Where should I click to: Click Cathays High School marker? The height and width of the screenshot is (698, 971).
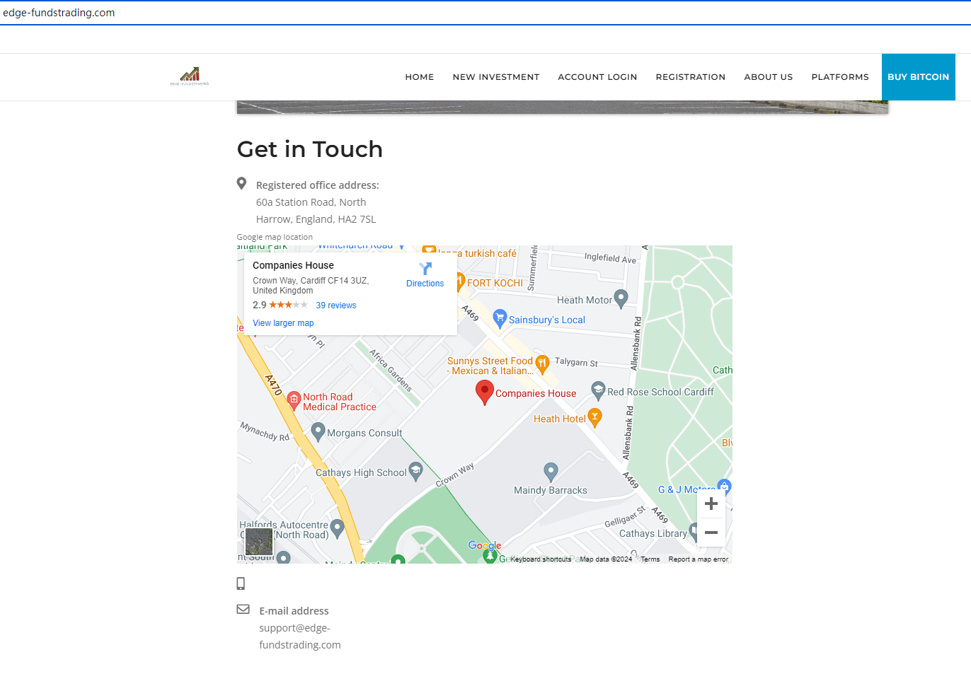point(415,471)
